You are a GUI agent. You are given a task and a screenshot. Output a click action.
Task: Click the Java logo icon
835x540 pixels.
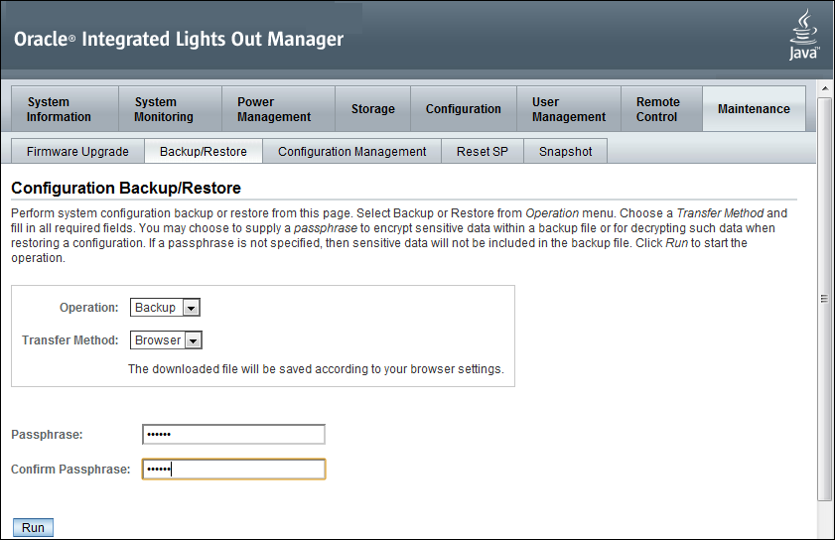click(803, 35)
